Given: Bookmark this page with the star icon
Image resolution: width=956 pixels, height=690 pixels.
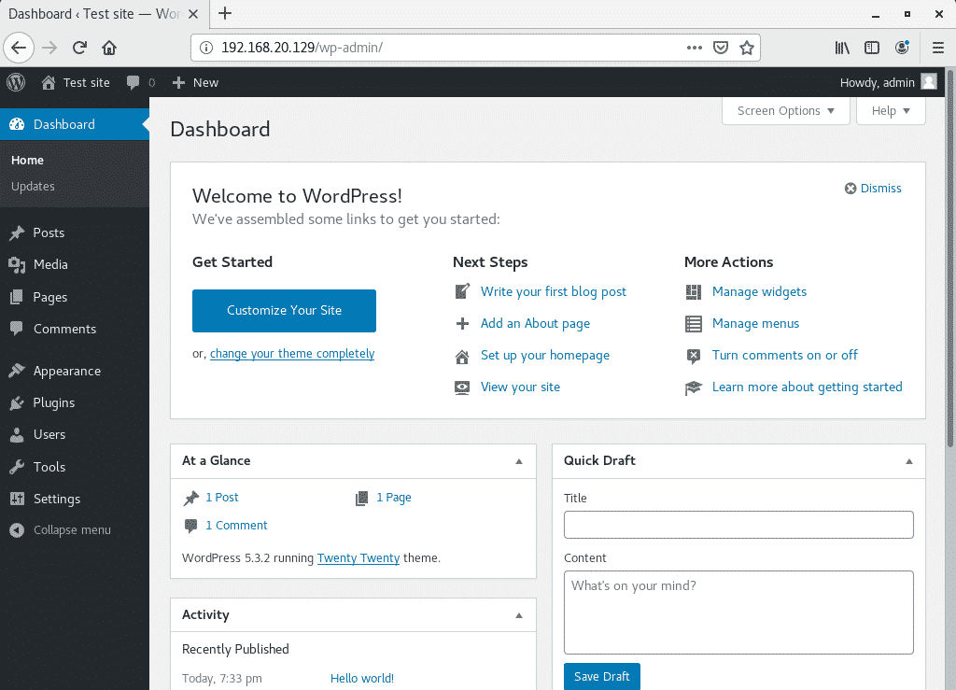Looking at the screenshot, I should (x=747, y=48).
